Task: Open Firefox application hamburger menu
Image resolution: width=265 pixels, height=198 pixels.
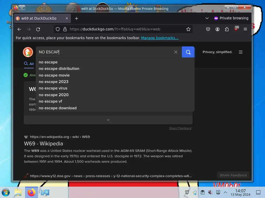Action: (x=245, y=29)
